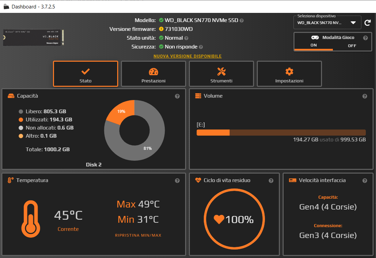Click the large thermometer graphic
Image resolution: width=376 pixels, height=258 pixels.
coord(31,219)
